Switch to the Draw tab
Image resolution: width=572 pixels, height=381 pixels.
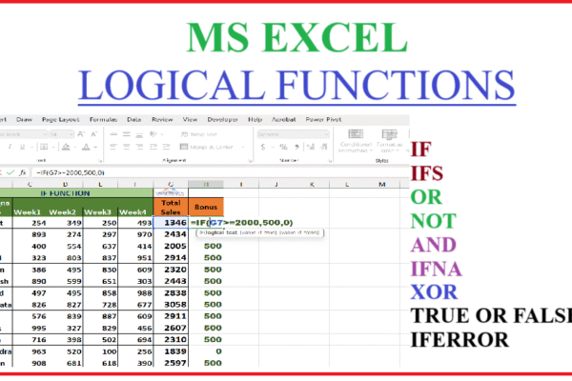[24, 120]
